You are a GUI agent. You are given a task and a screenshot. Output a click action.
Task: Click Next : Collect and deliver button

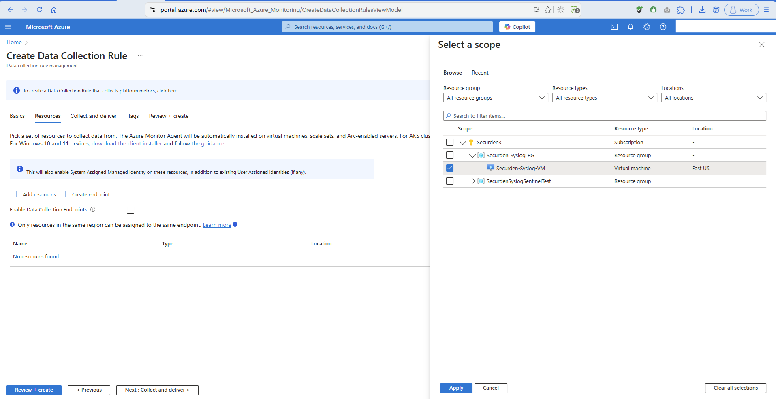coord(157,390)
